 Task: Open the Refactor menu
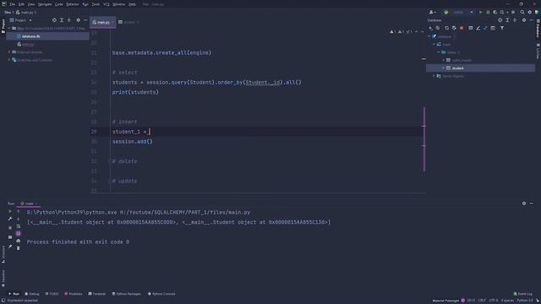click(x=73, y=4)
